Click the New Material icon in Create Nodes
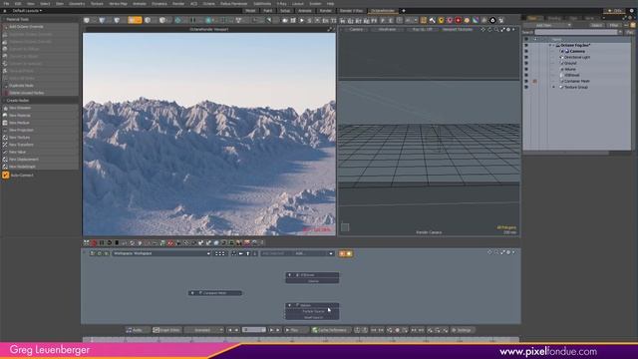638x359 pixels. (x=5, y=116)
